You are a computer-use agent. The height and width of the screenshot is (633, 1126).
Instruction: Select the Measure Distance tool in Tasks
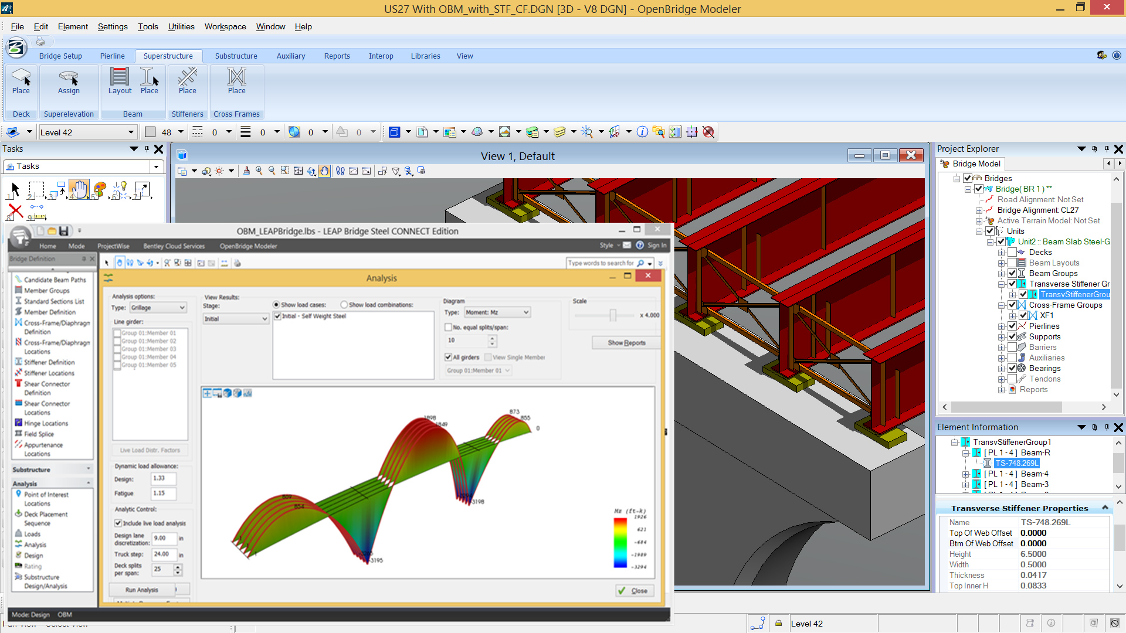(36, 212)
